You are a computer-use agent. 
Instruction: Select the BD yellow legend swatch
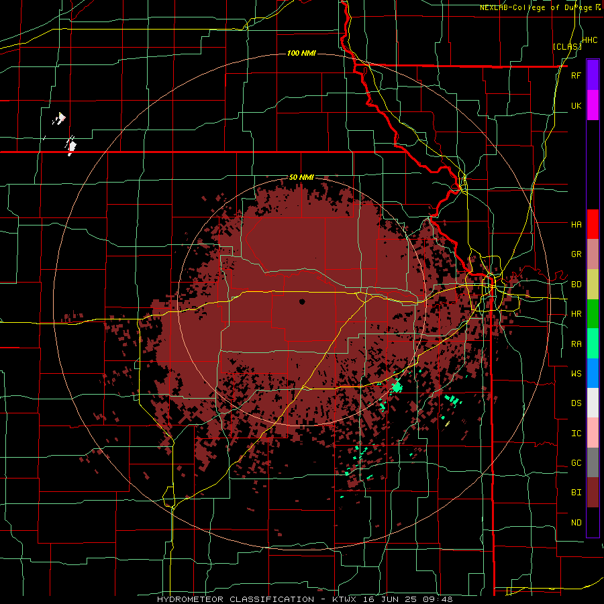pyautogui.click(x=593, y=285)
